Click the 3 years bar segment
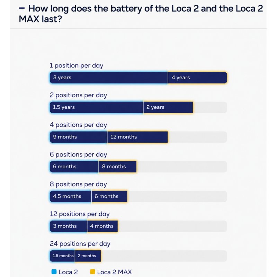 click(109, 78)
